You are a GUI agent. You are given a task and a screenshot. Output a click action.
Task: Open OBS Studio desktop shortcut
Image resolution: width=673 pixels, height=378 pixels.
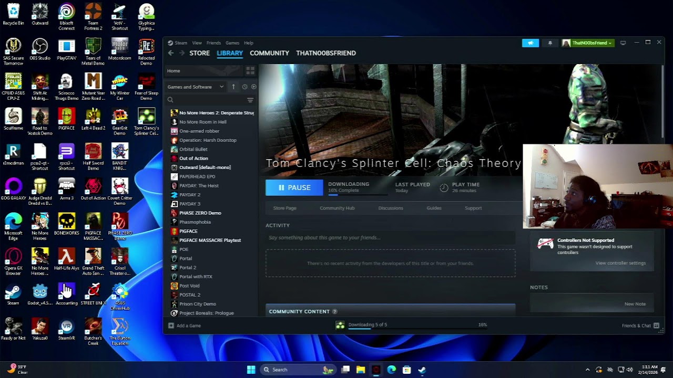tap(40, 50)
